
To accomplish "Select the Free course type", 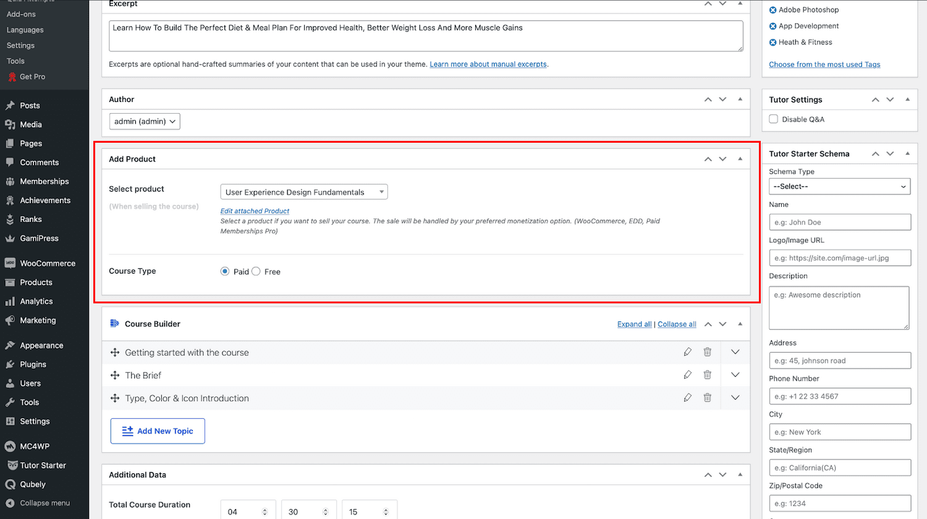I will tap(256, 271).
